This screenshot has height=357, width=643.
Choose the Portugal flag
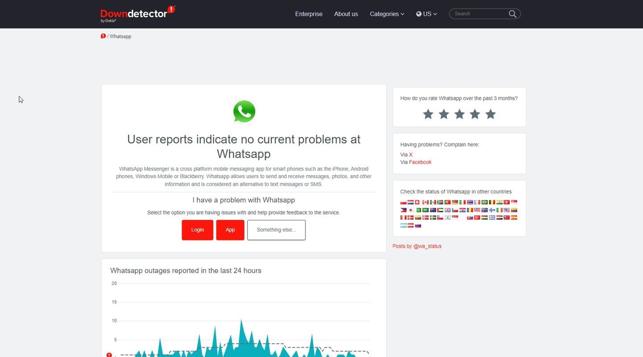tap(447, 202)
